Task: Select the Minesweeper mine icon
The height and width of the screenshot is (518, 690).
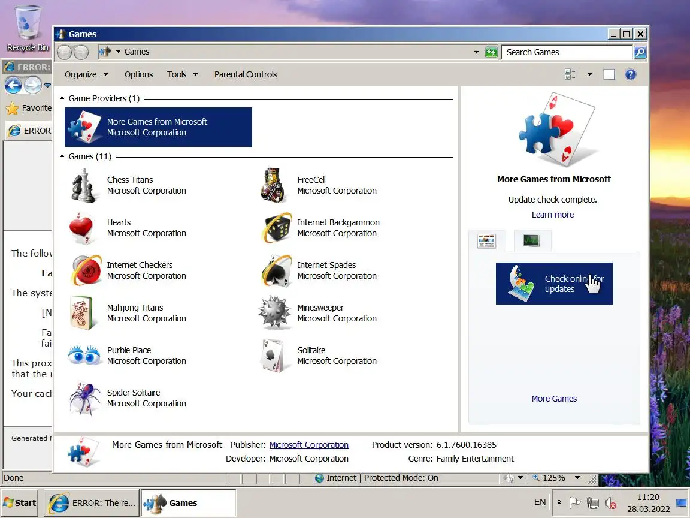Action: click(274, 313)
